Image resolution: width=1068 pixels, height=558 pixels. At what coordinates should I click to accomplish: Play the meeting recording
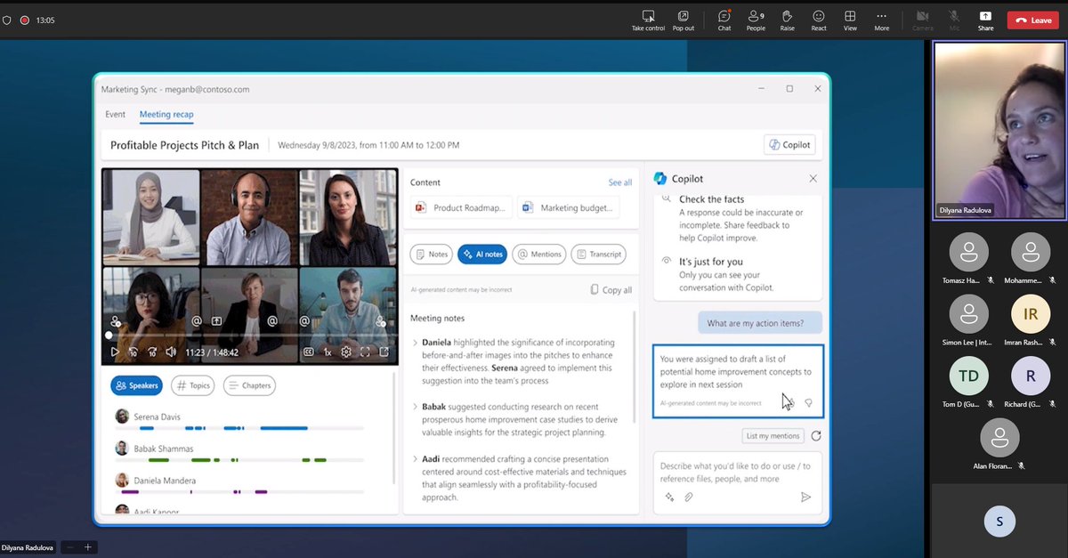114,352
